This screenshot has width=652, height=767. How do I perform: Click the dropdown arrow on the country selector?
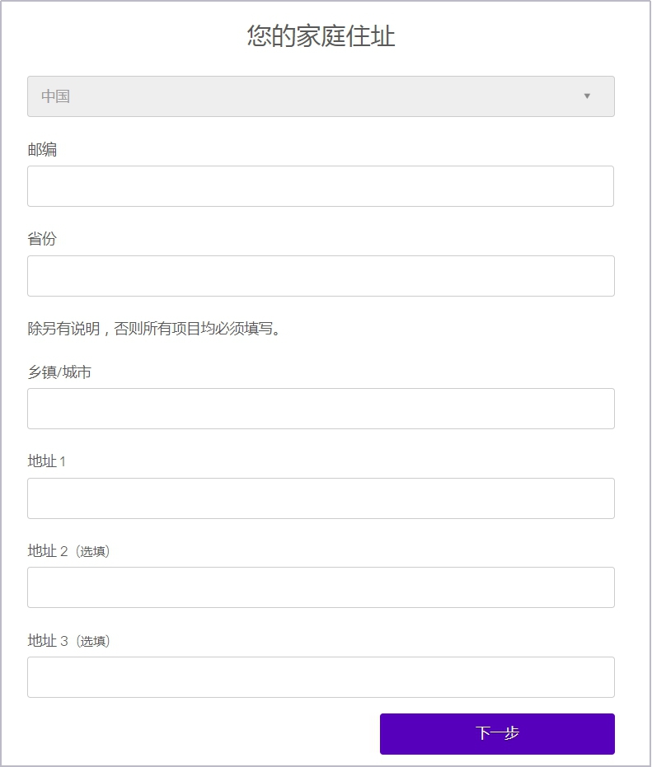click(587, 96)
